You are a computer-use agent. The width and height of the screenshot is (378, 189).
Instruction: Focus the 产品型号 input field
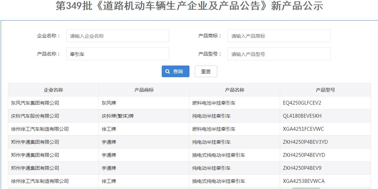[x=279, y=54]
